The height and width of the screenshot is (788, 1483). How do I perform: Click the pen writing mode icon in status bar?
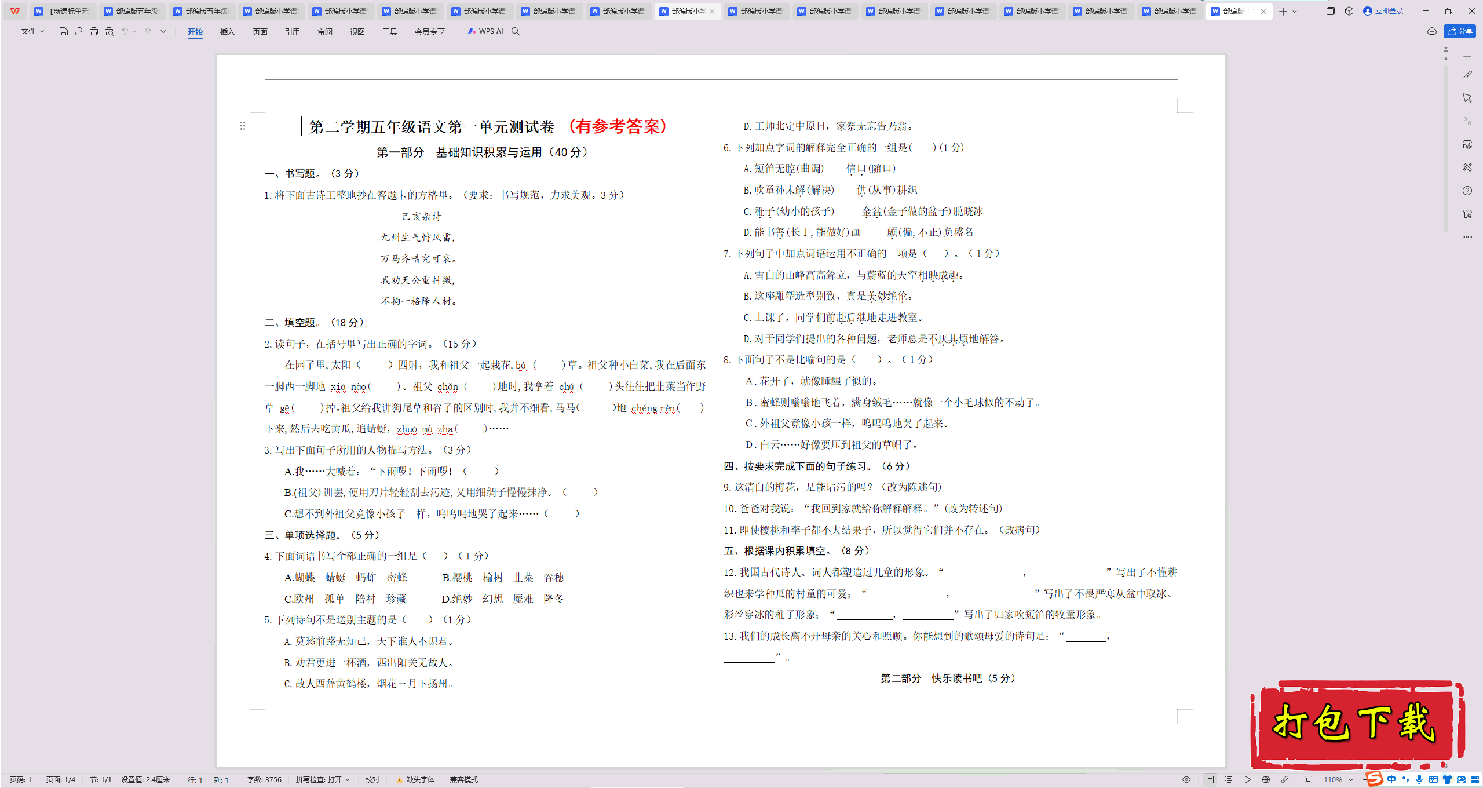[x=1285, y=780]
